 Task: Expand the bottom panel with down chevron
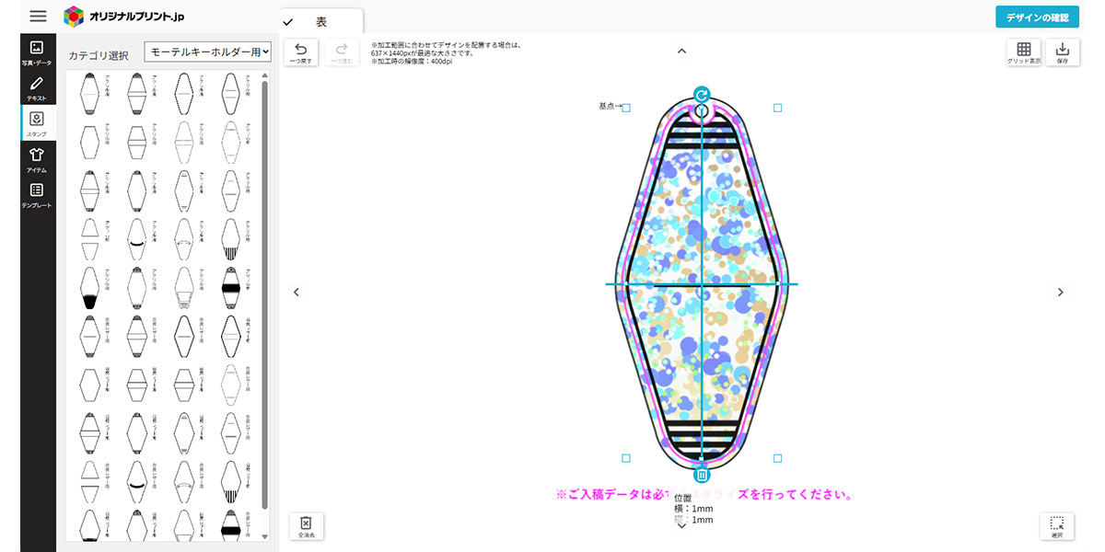click(681, 526)
